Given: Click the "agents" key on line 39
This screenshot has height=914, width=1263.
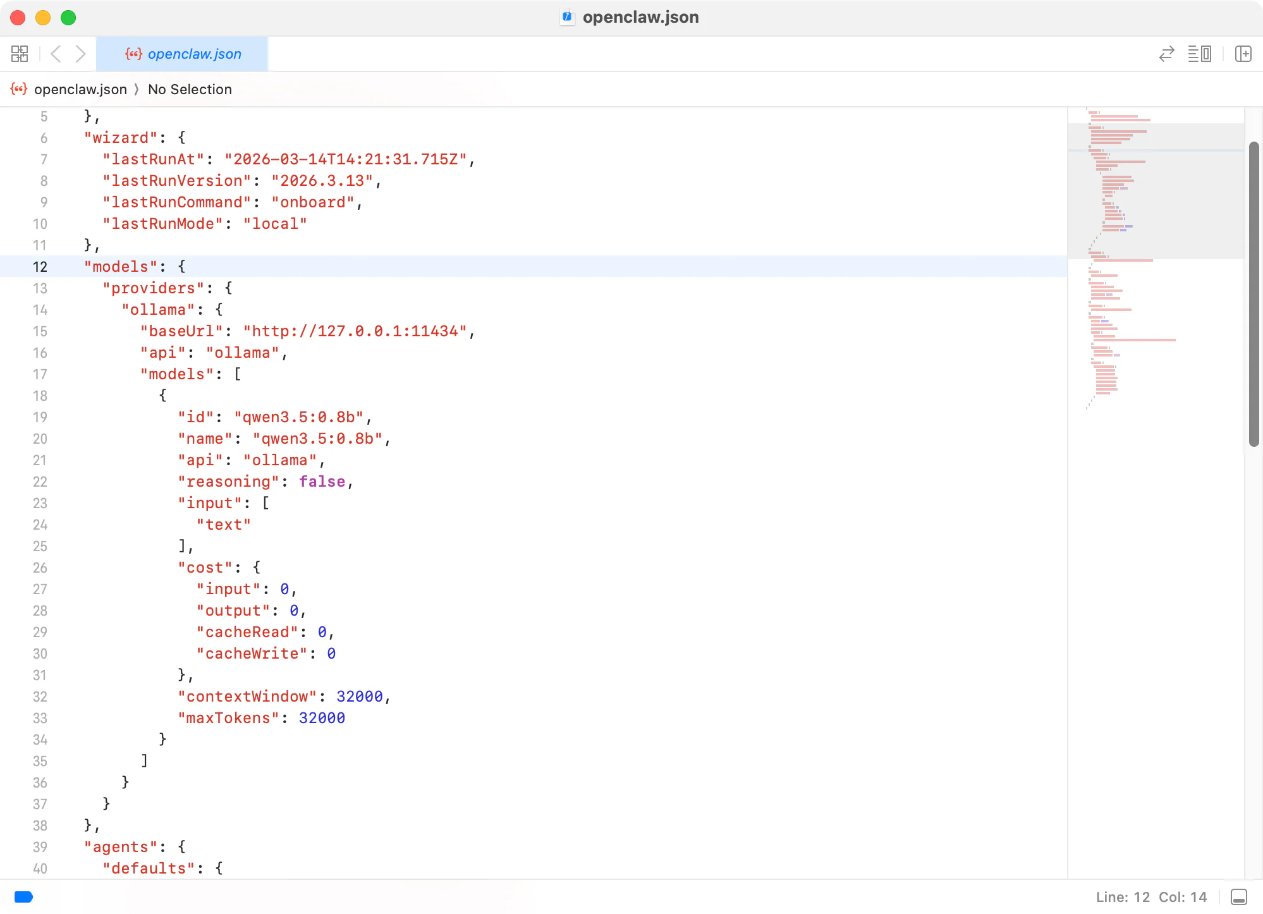Looking at the screenshot, I should tap(121, 847).
